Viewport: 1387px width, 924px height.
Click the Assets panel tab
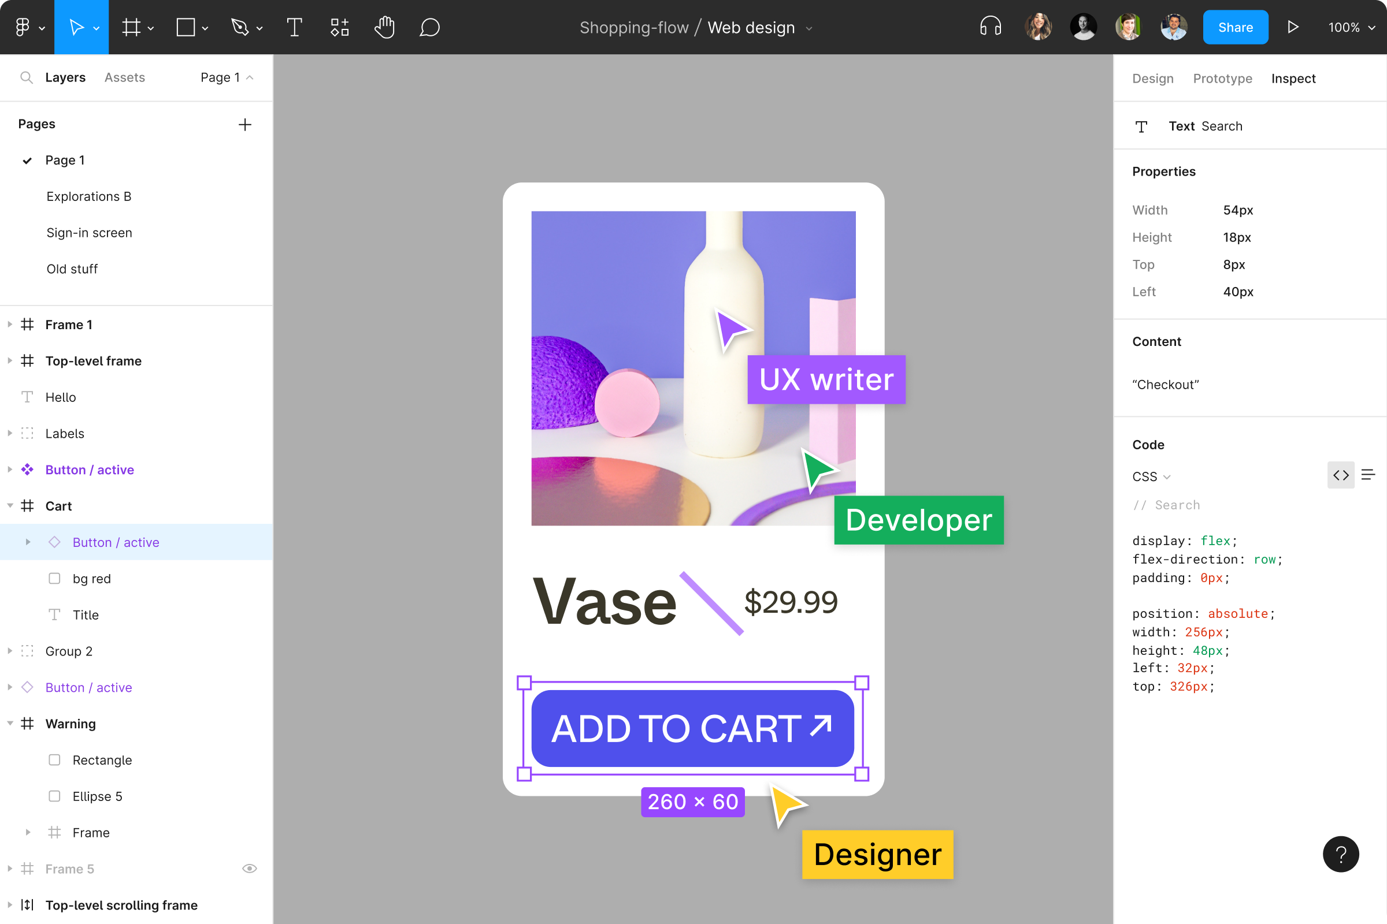[125, 77]
